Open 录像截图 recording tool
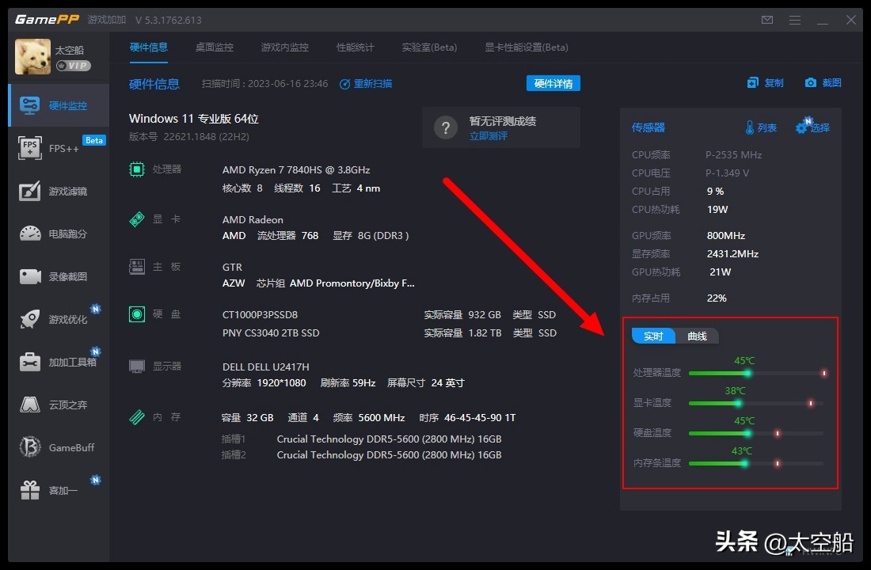 [59, 276]
